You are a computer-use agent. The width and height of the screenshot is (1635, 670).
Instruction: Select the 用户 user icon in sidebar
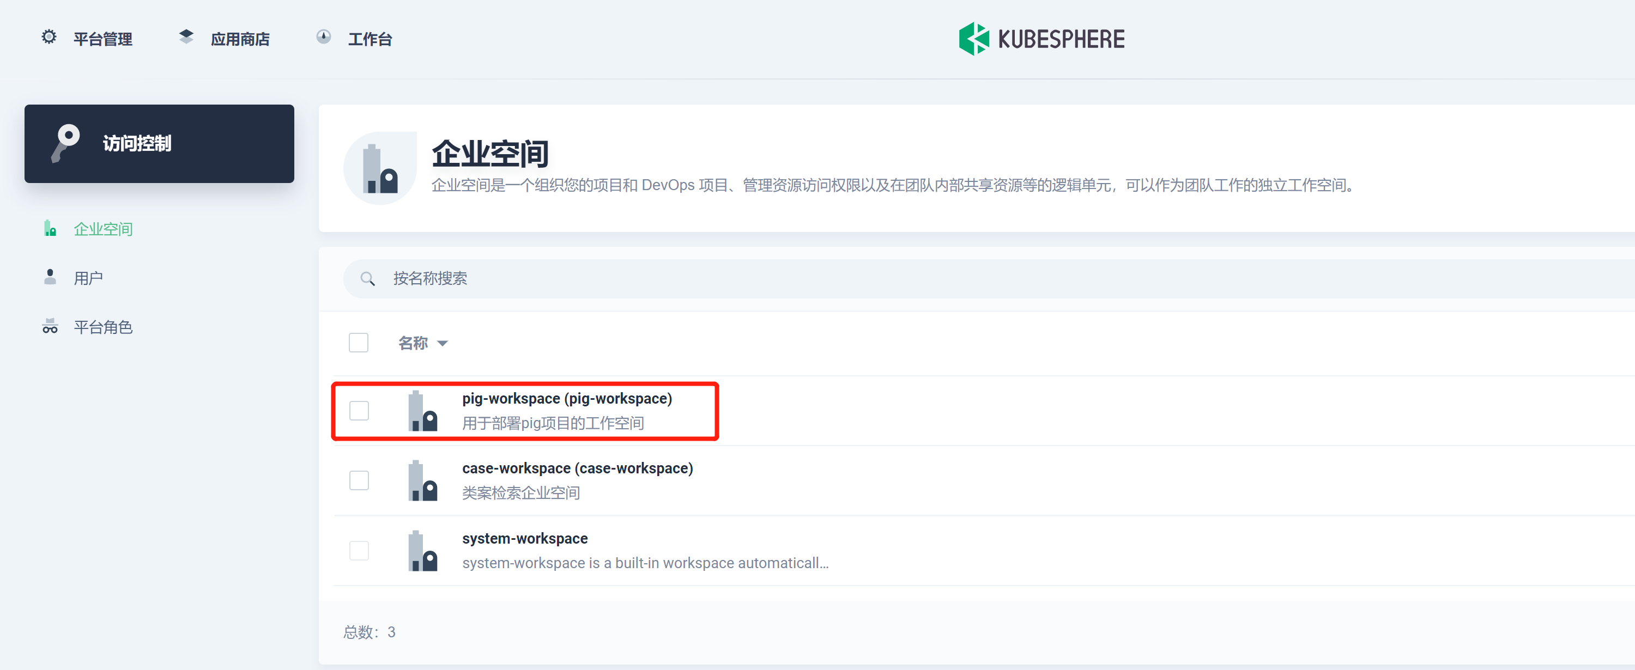pos(50,277)
